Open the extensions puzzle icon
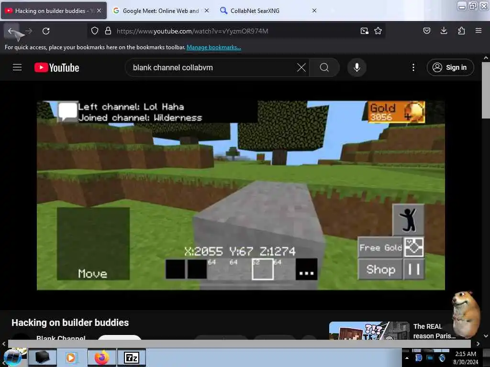 [461, 31]
